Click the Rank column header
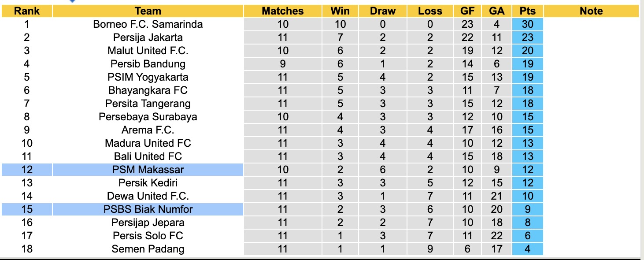 pyautogui.click(x=27, y=11)
